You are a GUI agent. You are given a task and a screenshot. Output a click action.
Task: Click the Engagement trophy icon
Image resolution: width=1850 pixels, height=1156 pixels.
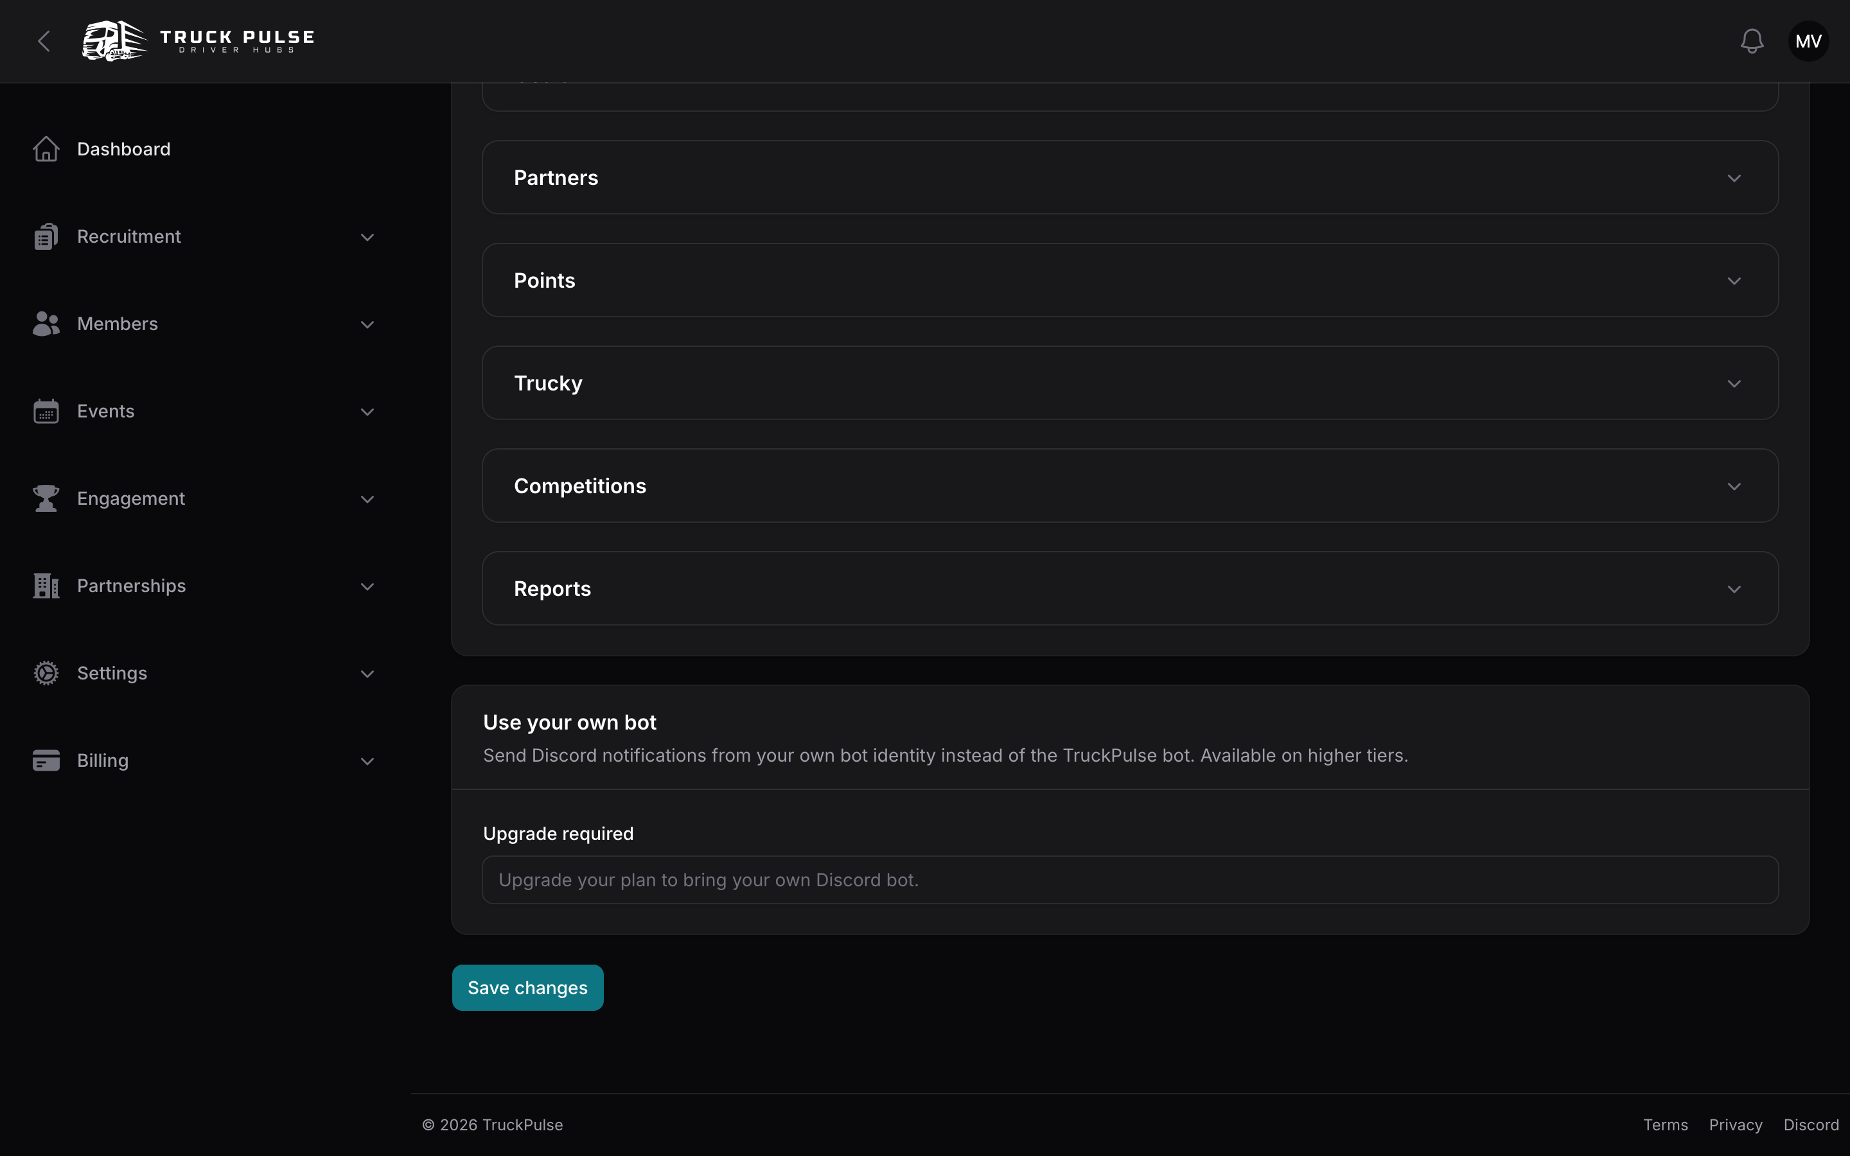46,498
